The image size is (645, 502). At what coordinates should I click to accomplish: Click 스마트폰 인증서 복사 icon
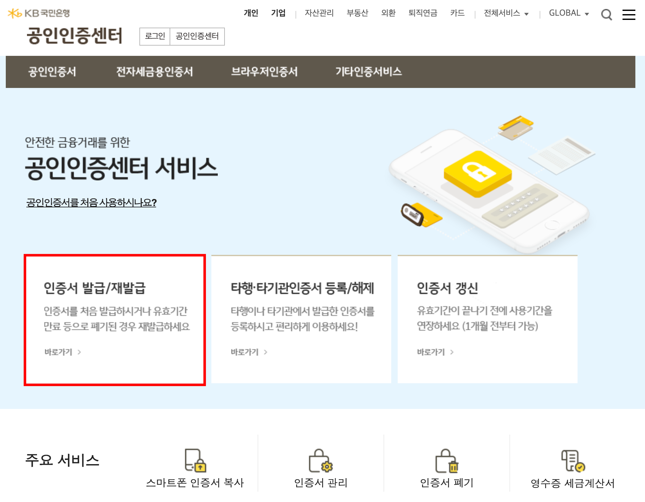195,461
